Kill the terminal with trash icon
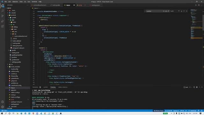The width and height of the screenshot is (204, 115). [197, 87]
